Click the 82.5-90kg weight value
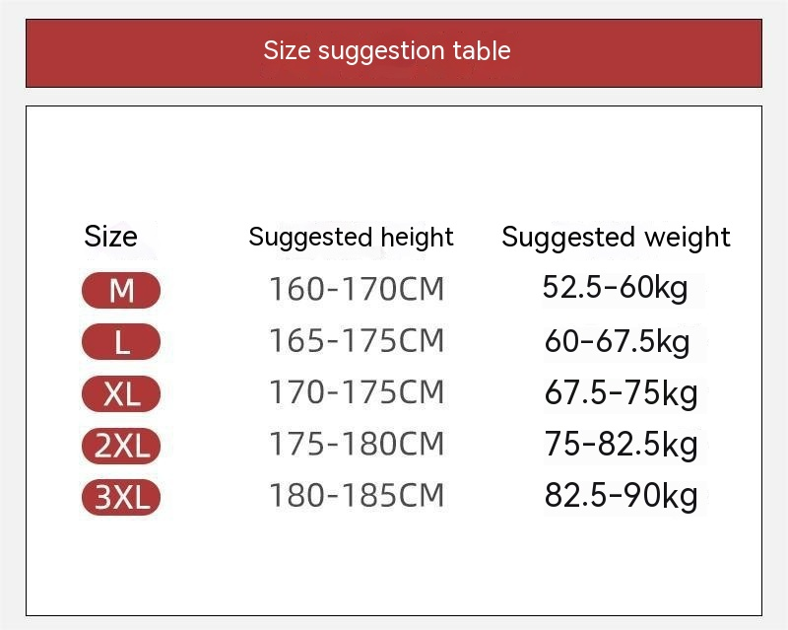Screen dimensions: 788x630 click(621, 495)
